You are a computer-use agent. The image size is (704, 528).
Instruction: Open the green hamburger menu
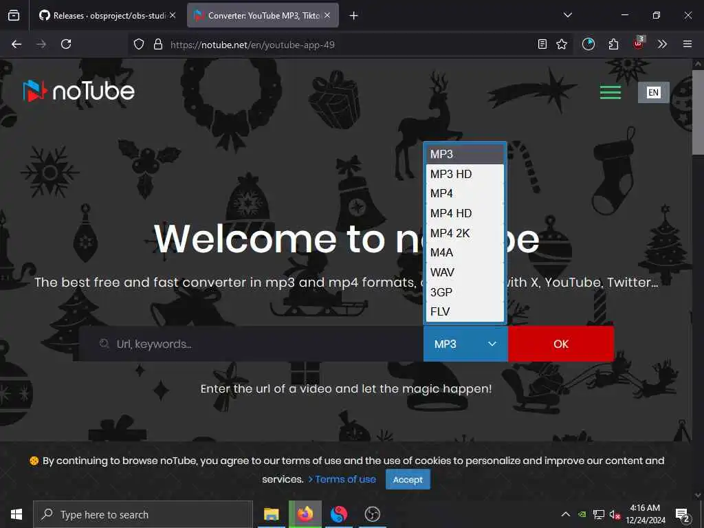[610, 92]
